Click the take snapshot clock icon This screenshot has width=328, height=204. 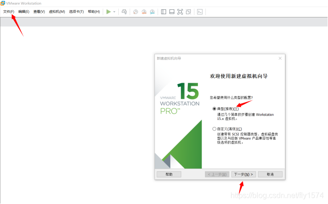(x=135, y=12)
